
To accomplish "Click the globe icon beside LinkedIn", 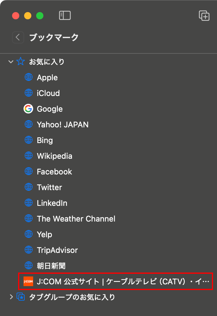I will click(29, 203).
